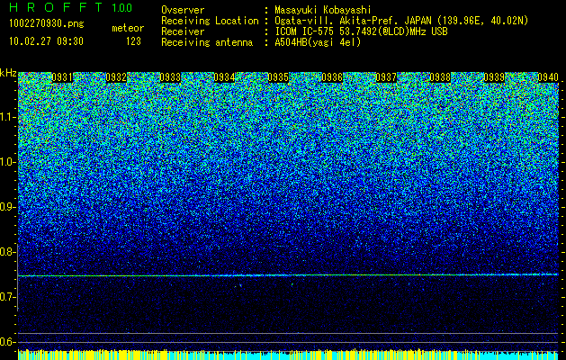Image resolution: width=566 pixels, height=360 pixels.
Task: Click the 0.7 frequency axis label
Action: pos(7,297)
